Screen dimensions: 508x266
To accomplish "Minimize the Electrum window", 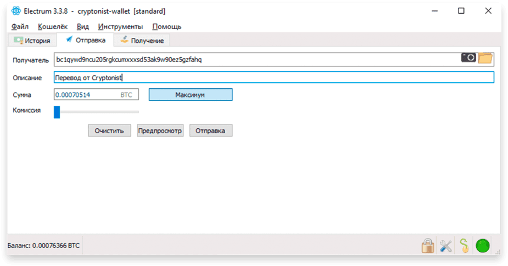I will coord(434,11).
